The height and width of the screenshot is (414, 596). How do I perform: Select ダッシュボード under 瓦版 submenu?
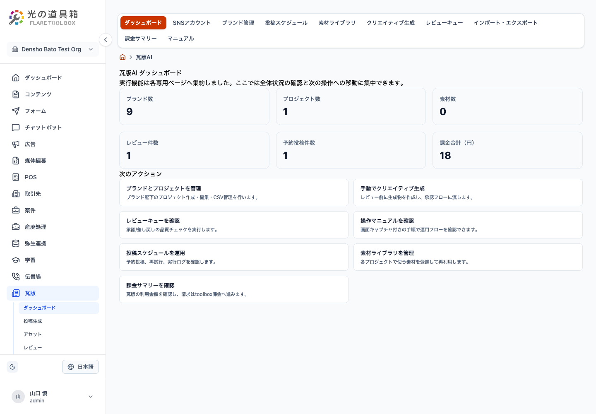pyautogui.click(x=59, y=308)
